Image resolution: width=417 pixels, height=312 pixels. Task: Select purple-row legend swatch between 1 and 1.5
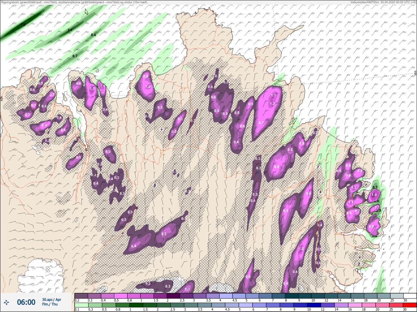pos(147,296)
